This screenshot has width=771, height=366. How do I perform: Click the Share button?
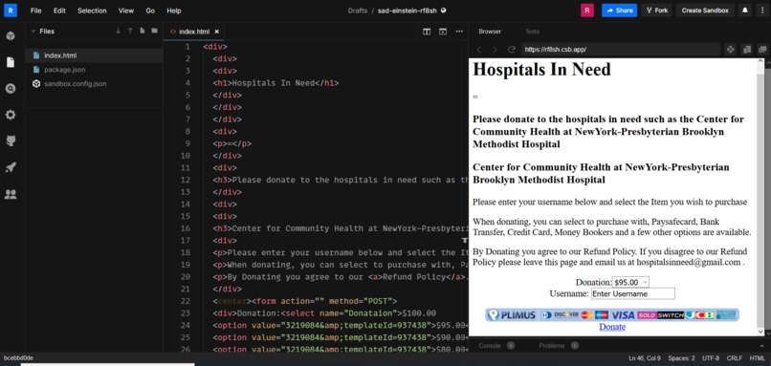point(619,11)
